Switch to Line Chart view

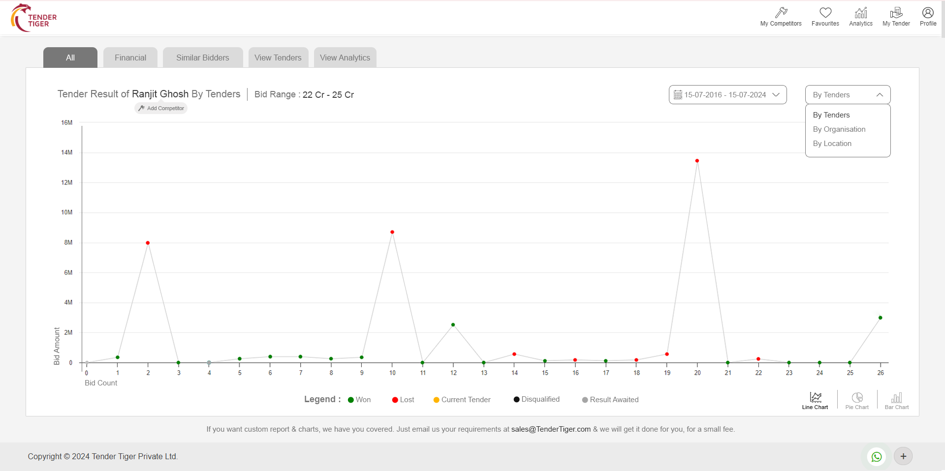point(815,401)
